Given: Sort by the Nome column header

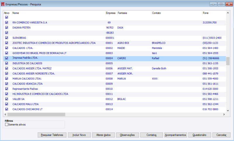Looking at the screenshot, I should (x=58, y=13).
